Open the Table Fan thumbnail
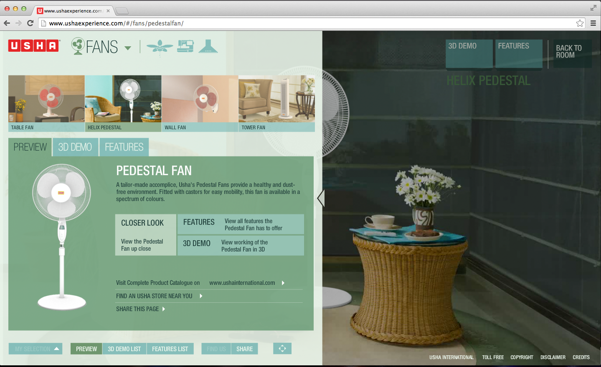 46,103
